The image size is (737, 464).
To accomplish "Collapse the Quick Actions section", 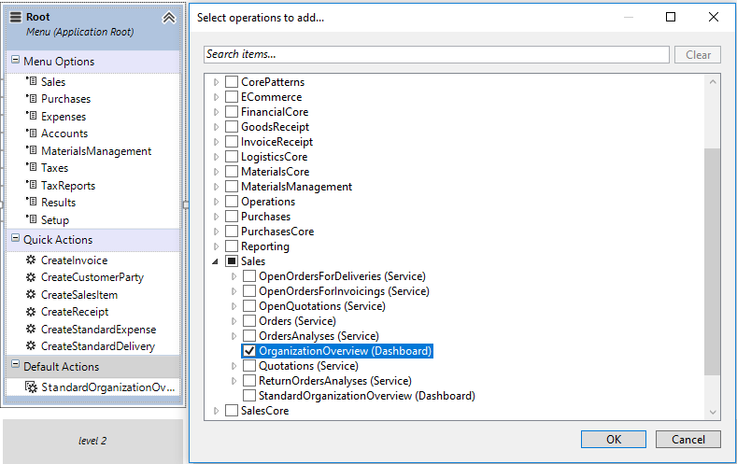I will 16,238.
